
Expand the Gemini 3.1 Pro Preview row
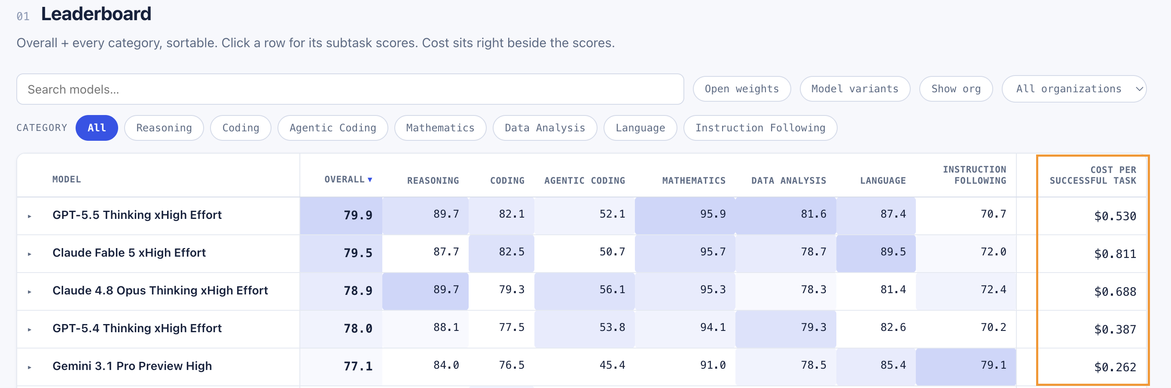pos(30,367)
